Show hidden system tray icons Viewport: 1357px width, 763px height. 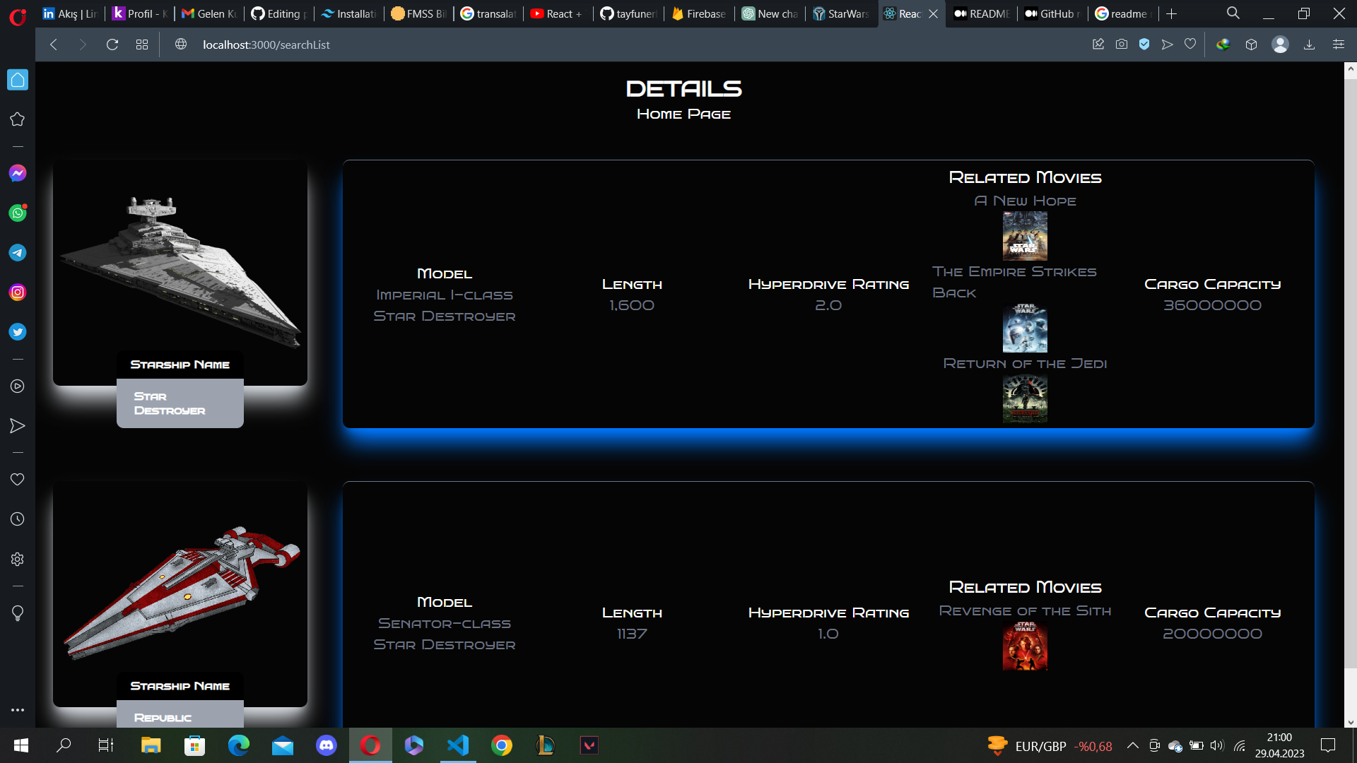click(x=1132, y=745)
